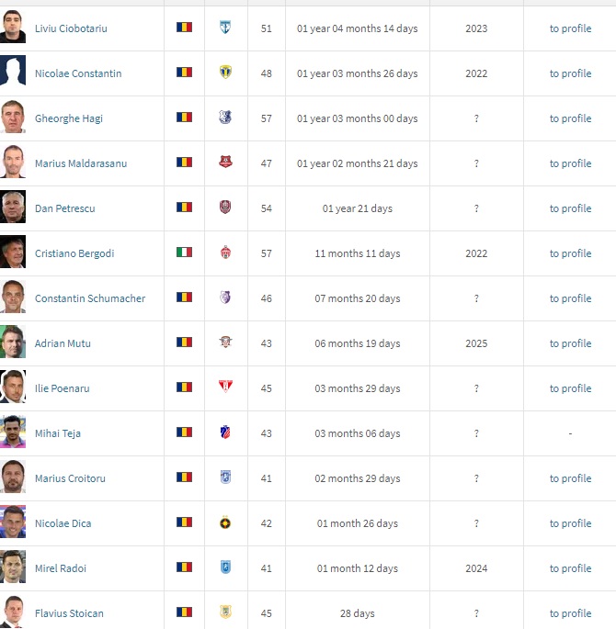This screenshot has height=629, width=616.
Task: Click the Cristiano Bergodi name link
Action: 74,253
